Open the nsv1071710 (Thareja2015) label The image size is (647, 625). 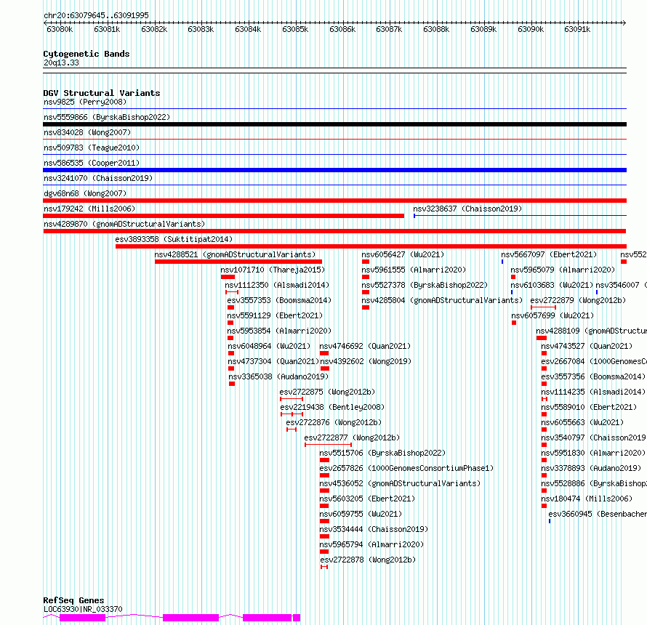pos(273,270)
